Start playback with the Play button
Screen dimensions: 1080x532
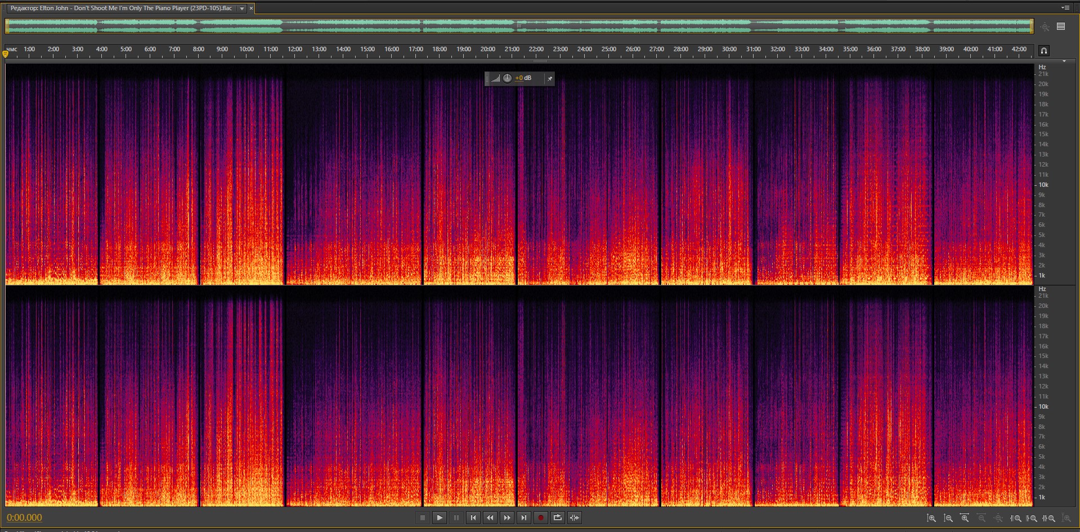point(440,518)
